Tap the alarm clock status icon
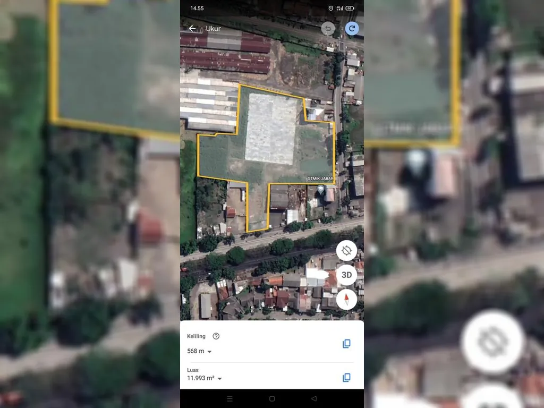The height and width of the screenshot is (408, 544). tap(331, 8)
